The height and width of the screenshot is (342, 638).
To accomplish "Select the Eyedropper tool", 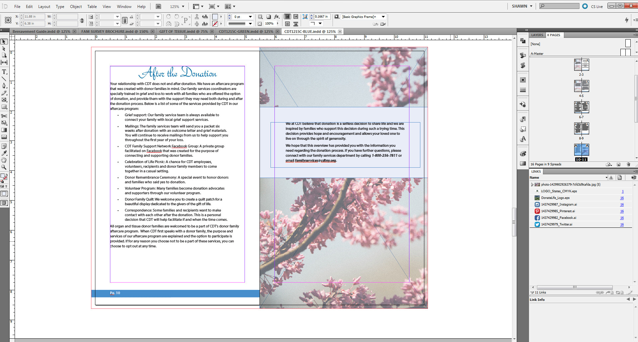I will (4, 153).
